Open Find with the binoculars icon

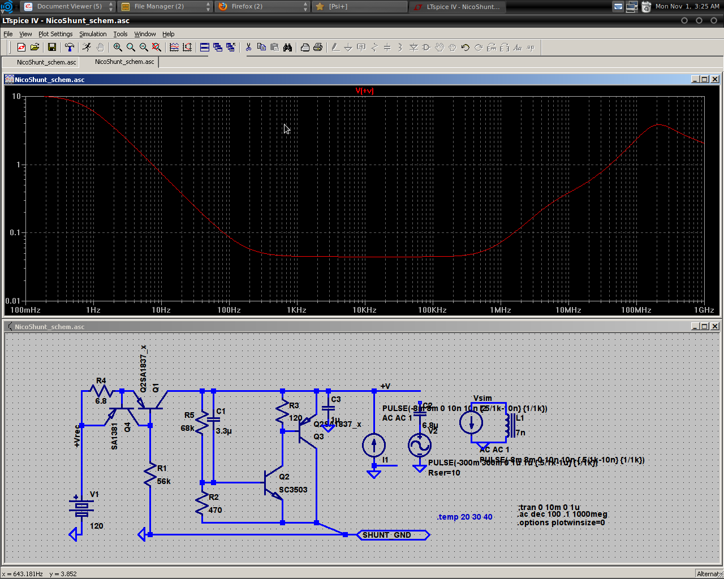[x=287, y=47]
